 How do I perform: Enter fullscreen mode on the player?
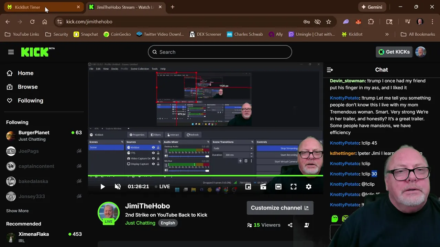pos(294,187)
